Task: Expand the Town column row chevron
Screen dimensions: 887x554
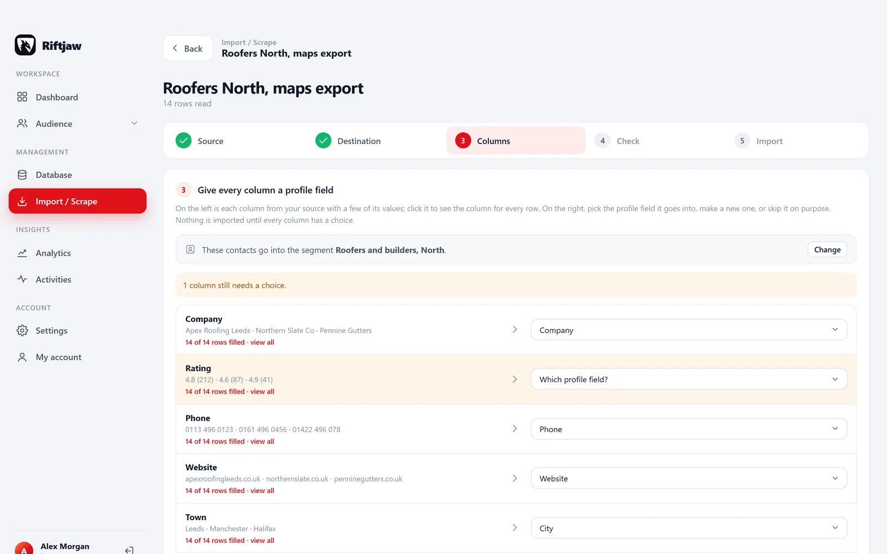Action: coord(514,527)
